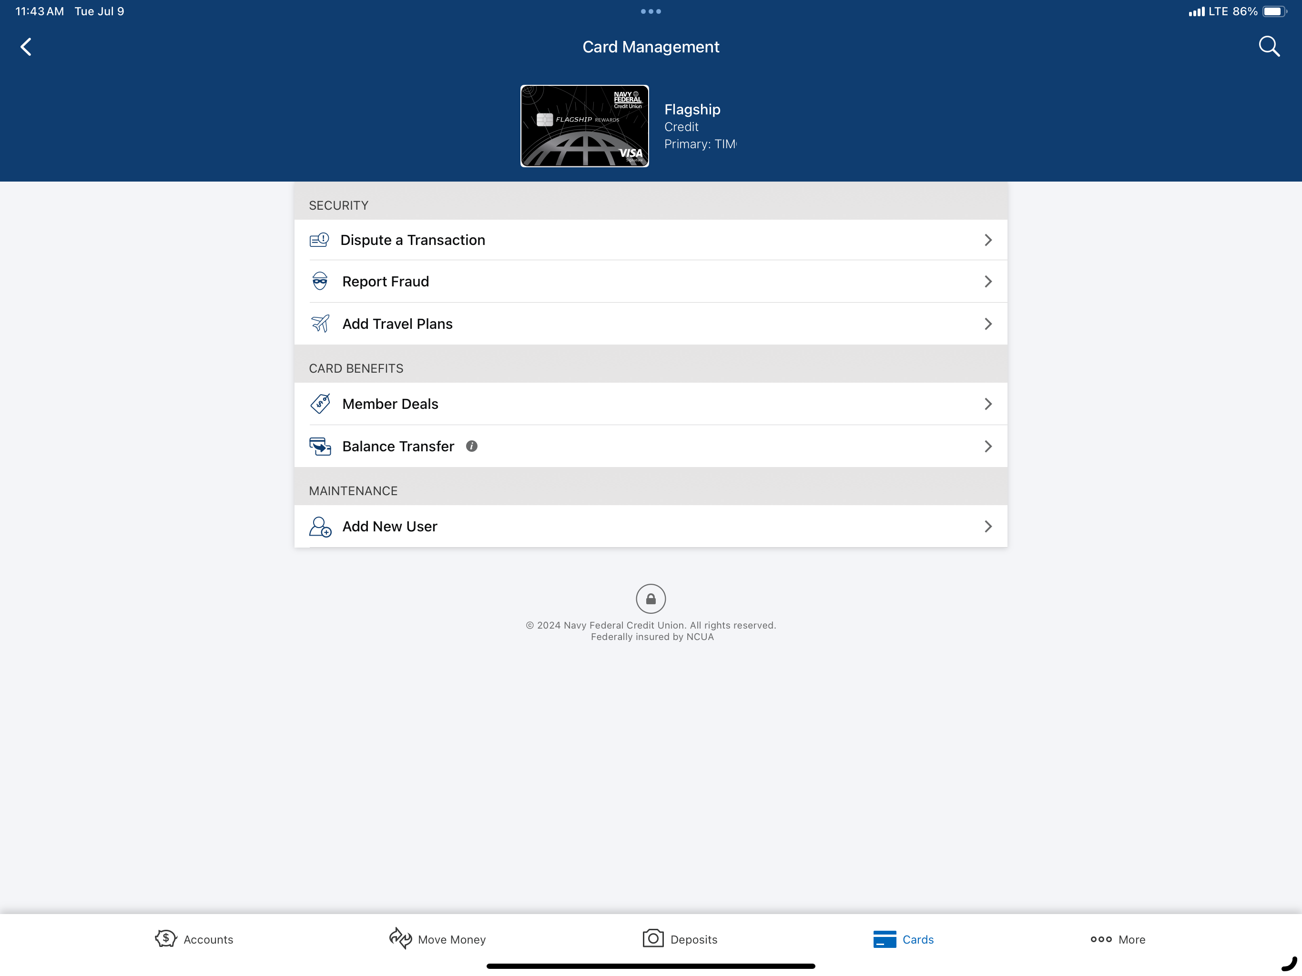The image size is (1302, 976).
Task: Tap the Tue Jul 9 date in status bar
Action: 100,11
